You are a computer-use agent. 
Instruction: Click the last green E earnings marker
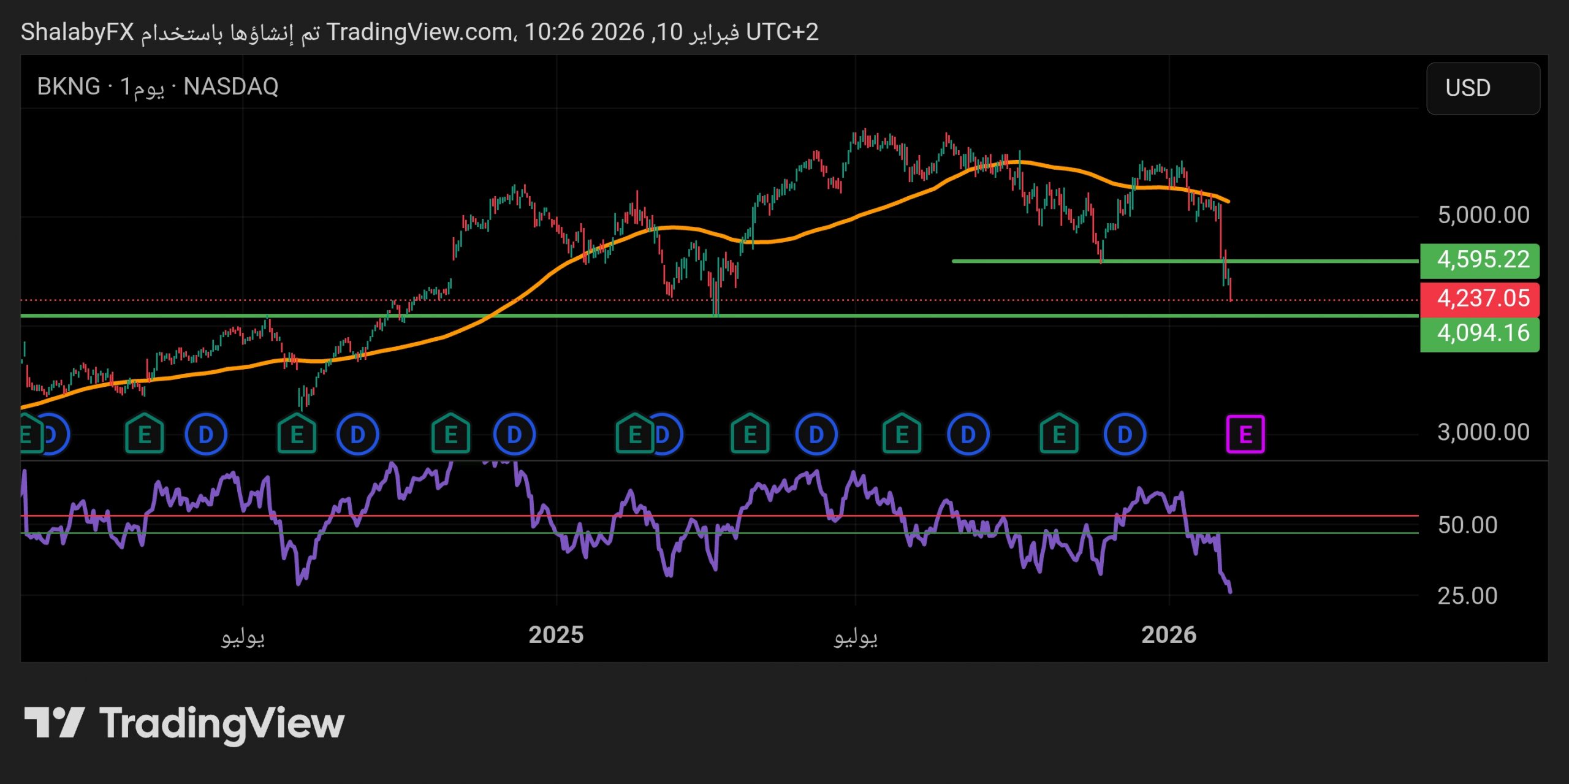click(x=1058, y=435)
